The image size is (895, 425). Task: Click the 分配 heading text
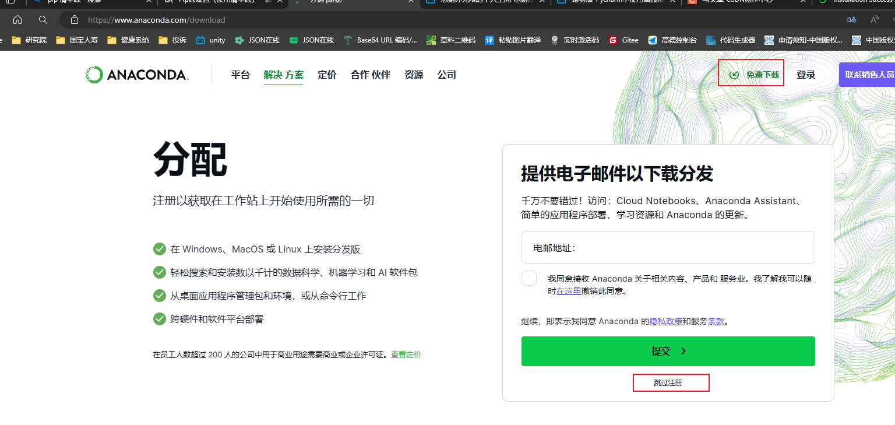coord(190,159)
